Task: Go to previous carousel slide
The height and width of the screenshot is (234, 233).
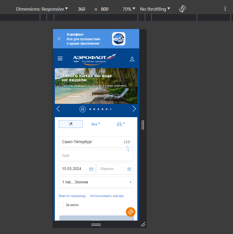Action: (58, 109)
